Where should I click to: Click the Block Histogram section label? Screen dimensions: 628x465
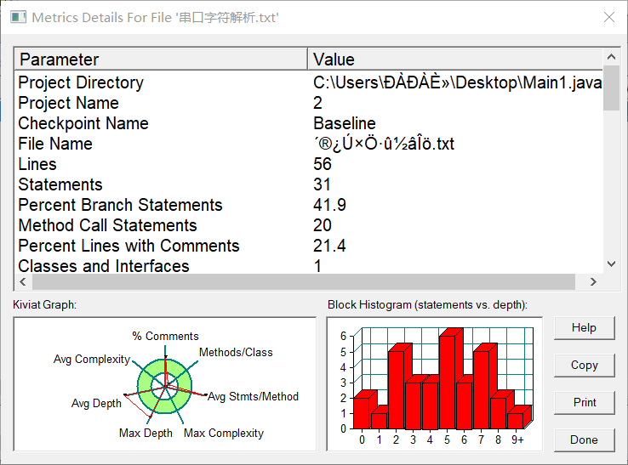(x=427, y=305)
